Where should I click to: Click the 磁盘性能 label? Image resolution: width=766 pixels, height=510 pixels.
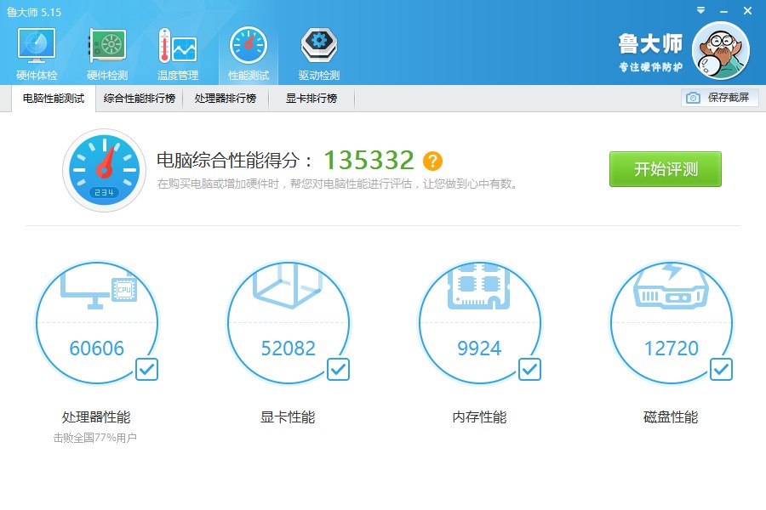[671, 417]
